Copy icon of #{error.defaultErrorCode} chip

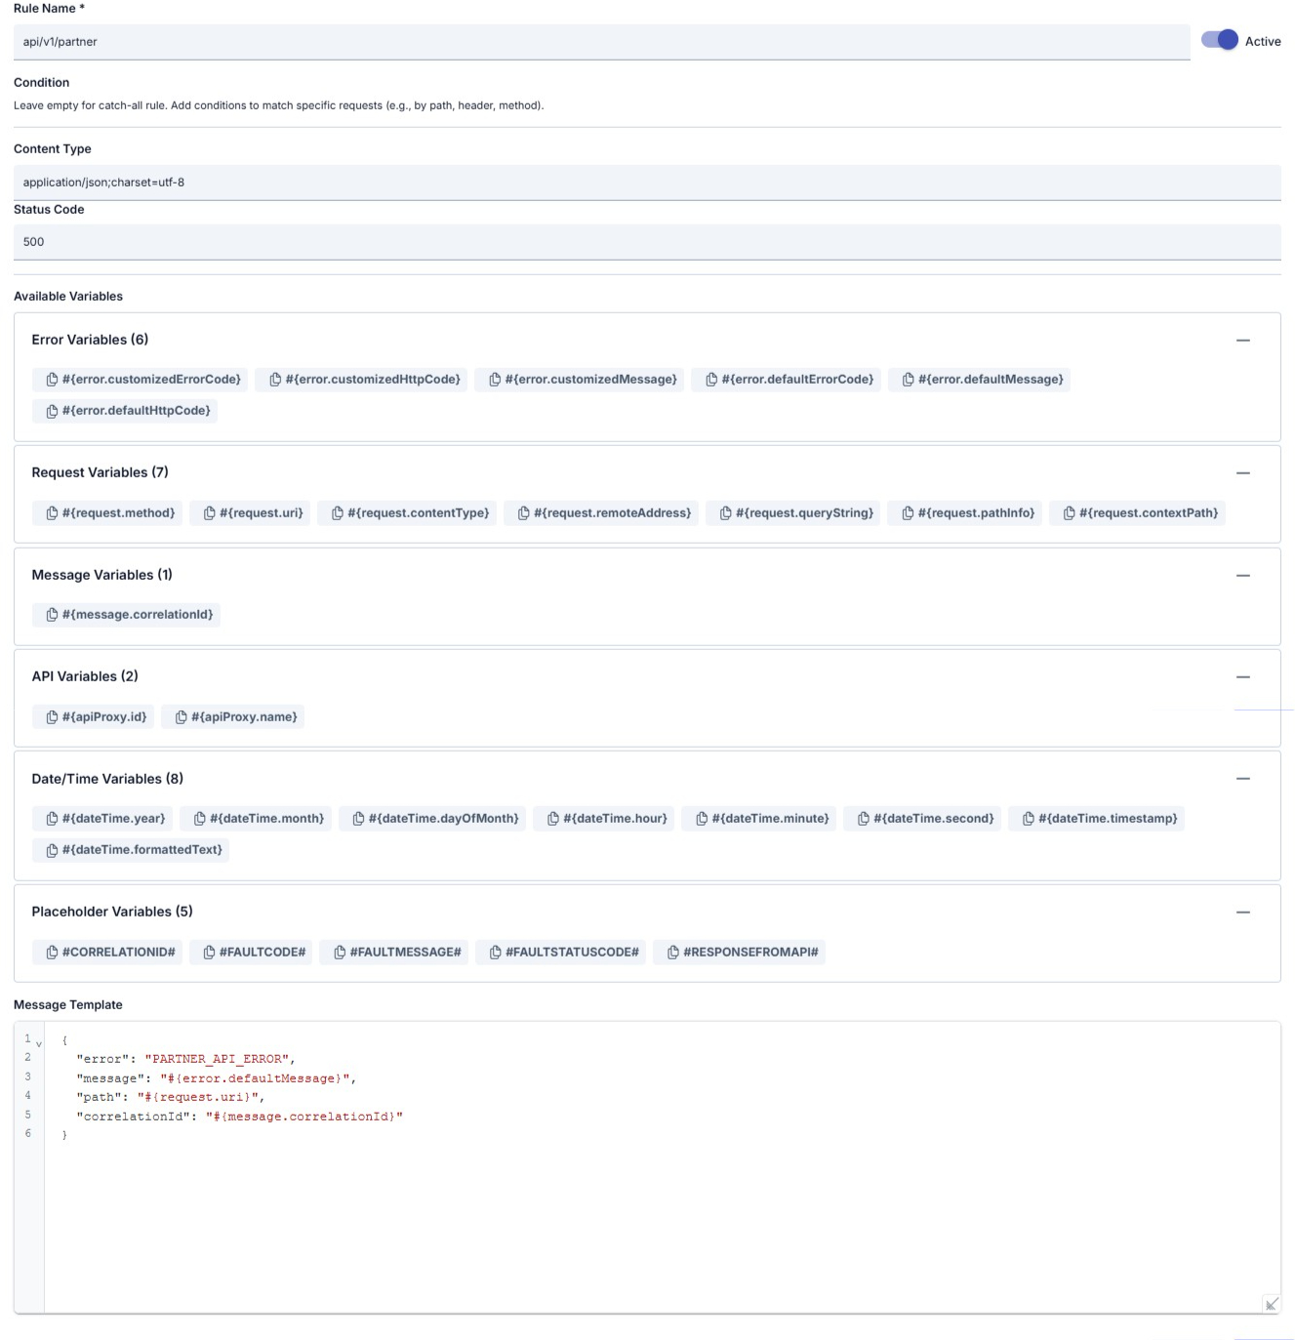tap(711, 380)
